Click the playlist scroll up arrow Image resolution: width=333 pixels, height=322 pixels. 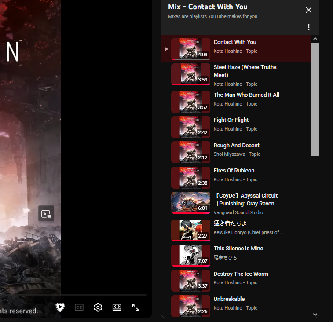coord(315,39)
